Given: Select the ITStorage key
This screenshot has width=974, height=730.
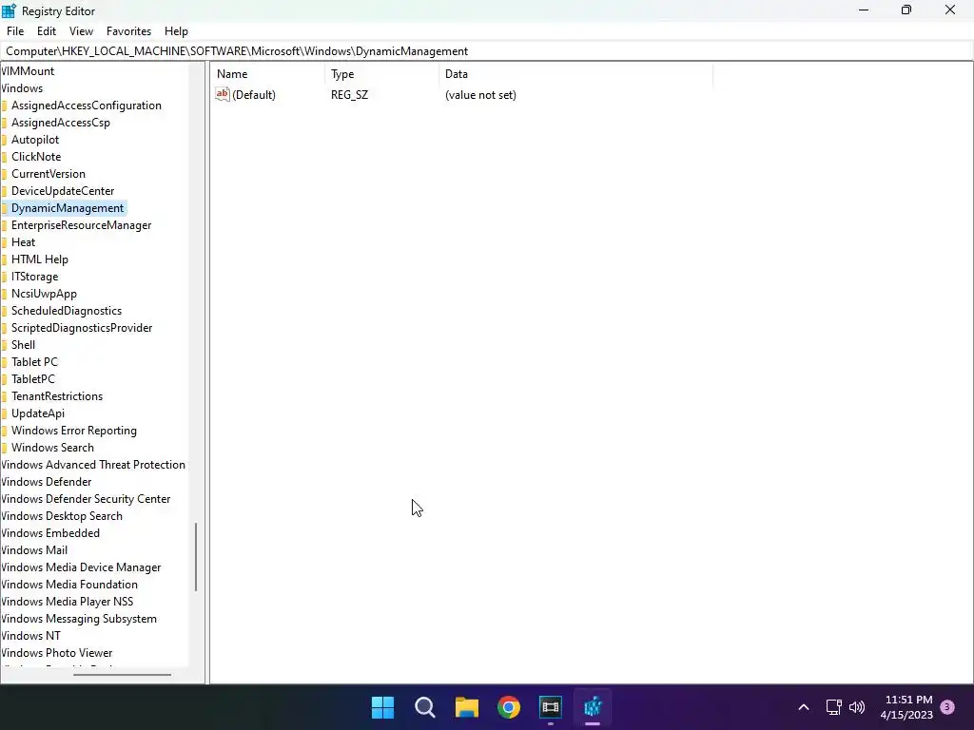Looking at the screenshot, I should [x=35, y=277].
